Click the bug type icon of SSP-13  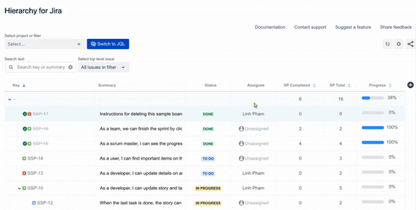(24, 174)
